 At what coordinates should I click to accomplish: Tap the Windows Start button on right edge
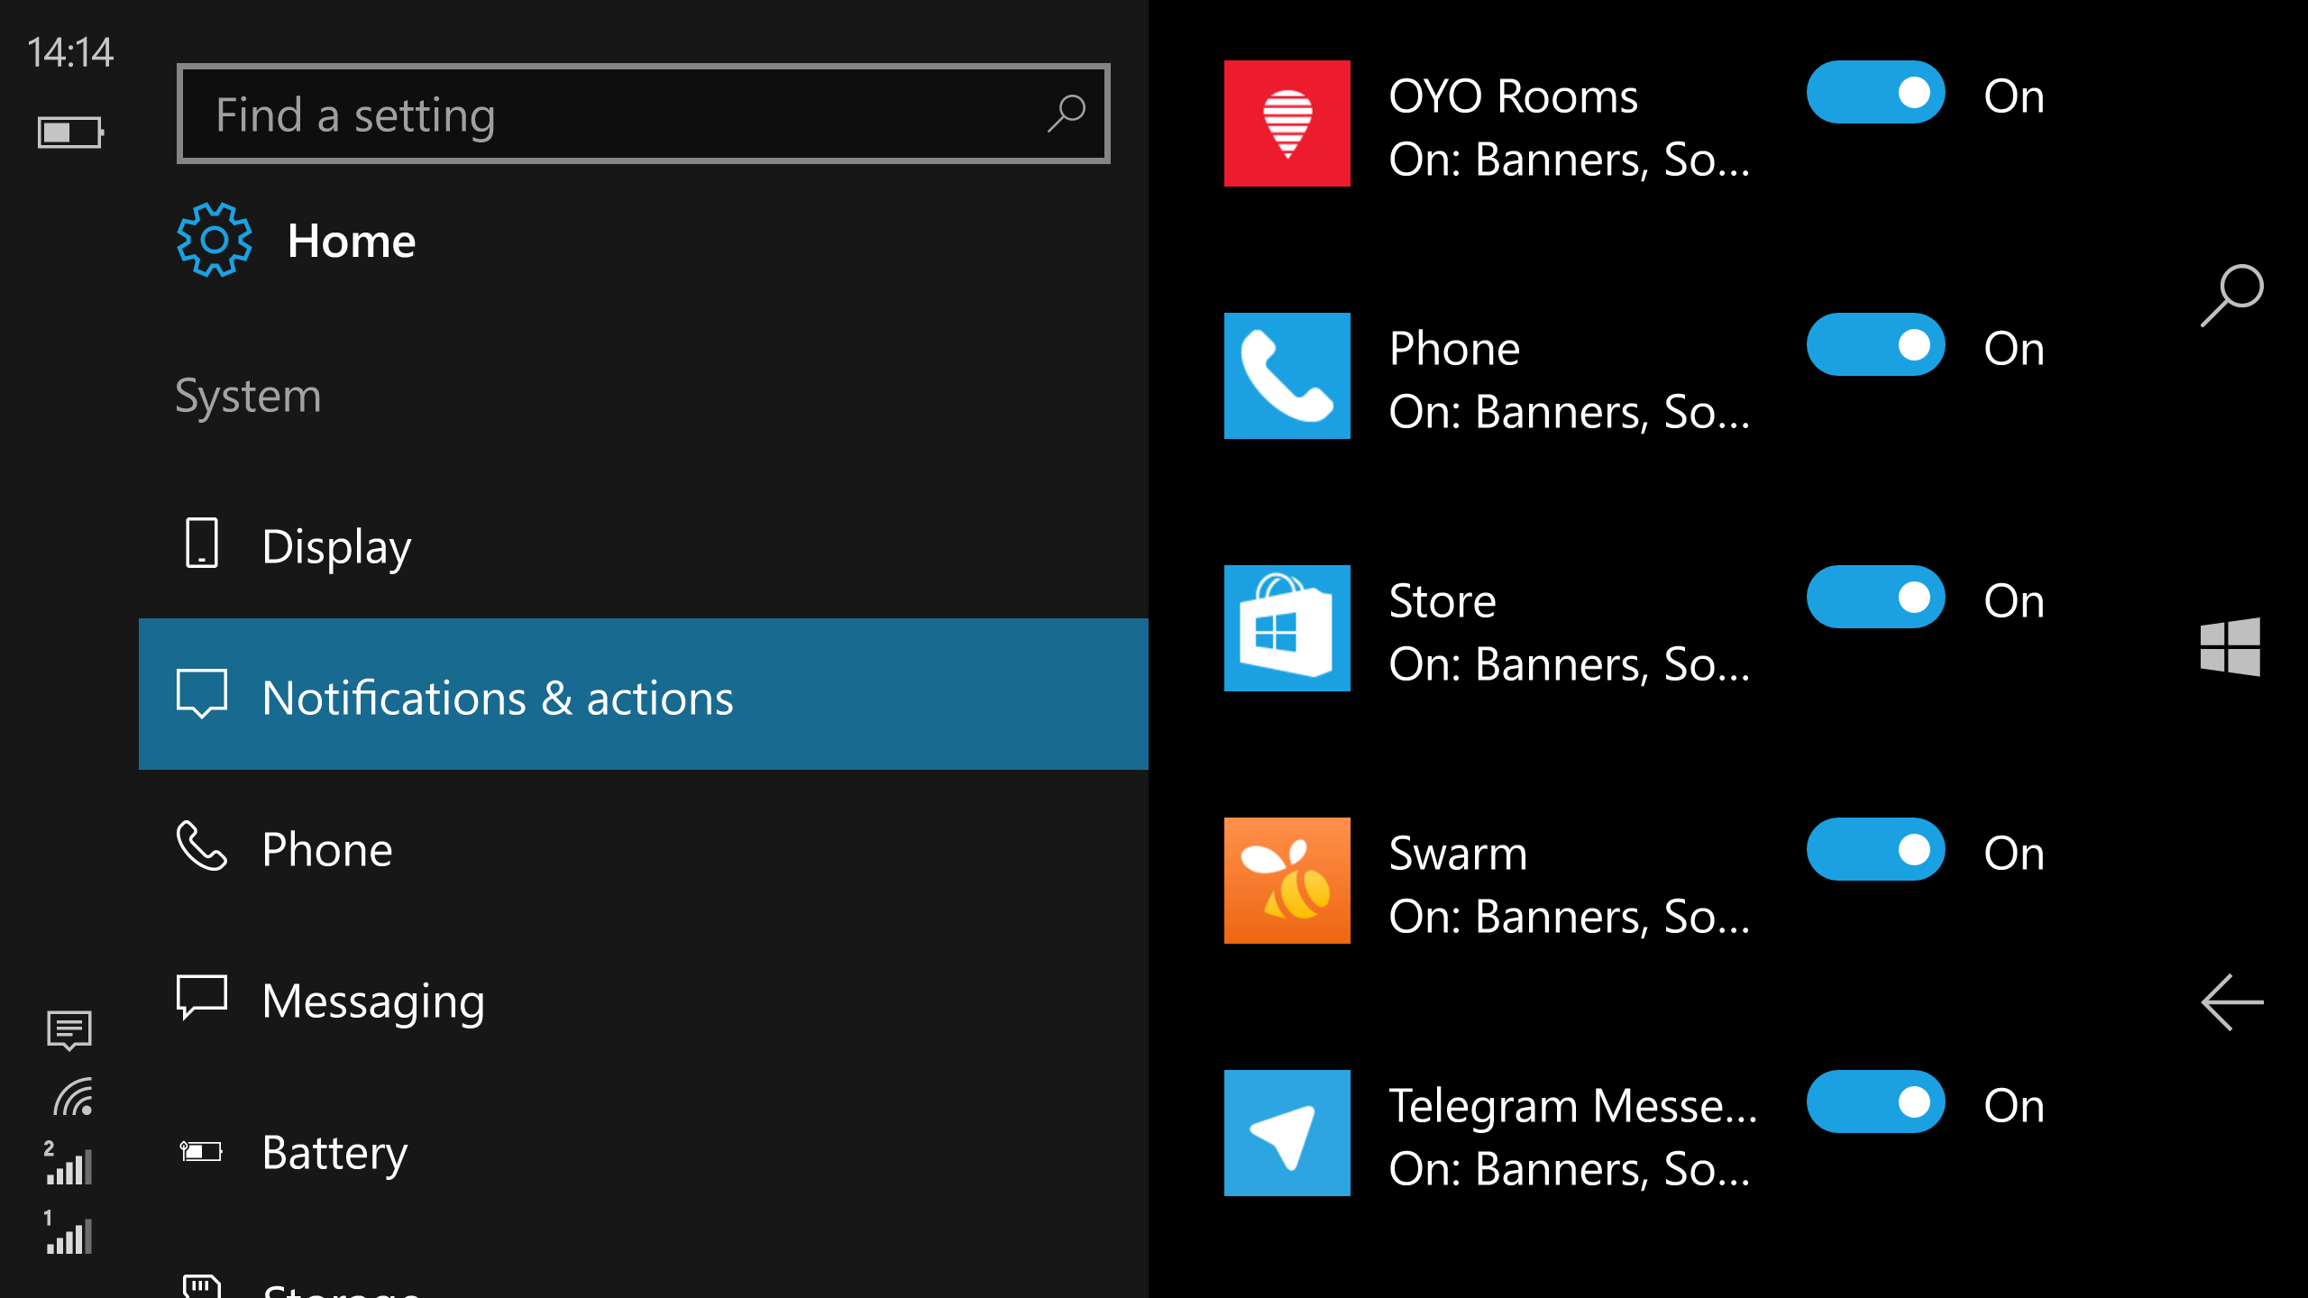[x=2230, y=646]
